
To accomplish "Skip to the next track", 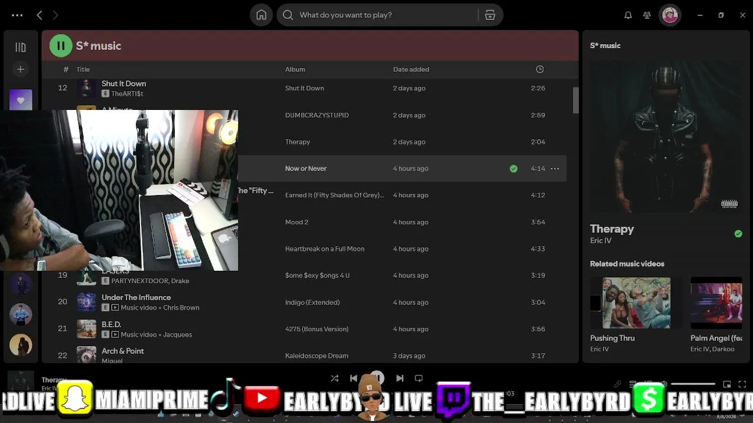I will point(399,378).
